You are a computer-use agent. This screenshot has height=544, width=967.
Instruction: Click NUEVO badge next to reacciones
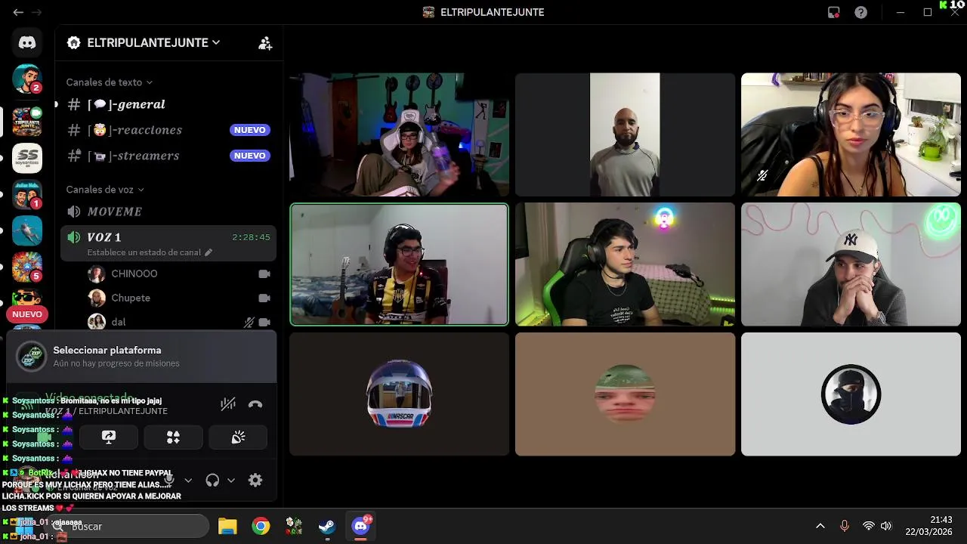[249, 130]
